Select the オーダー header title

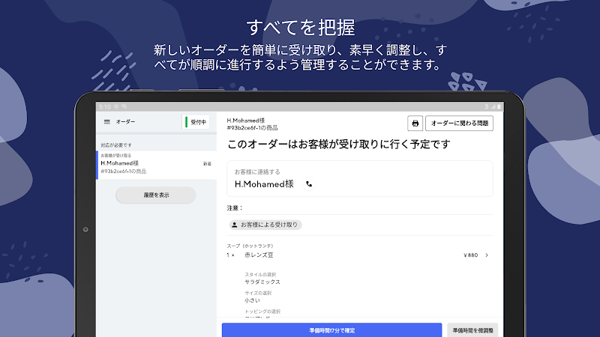(126, 121)
